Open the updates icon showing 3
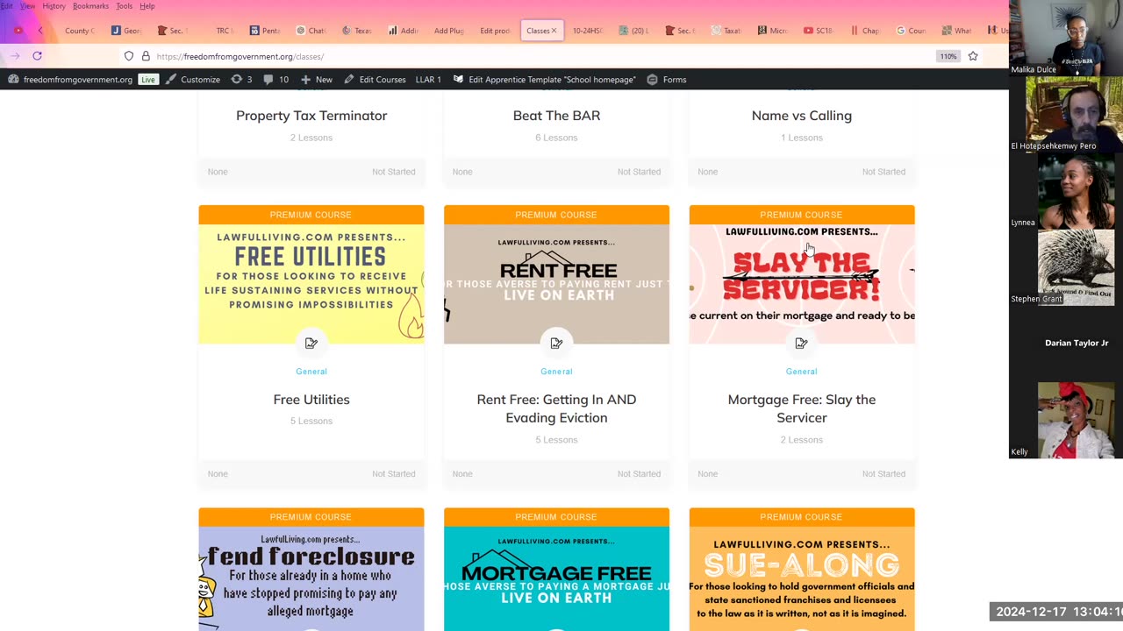1123x631 pixels. [241, 80]
